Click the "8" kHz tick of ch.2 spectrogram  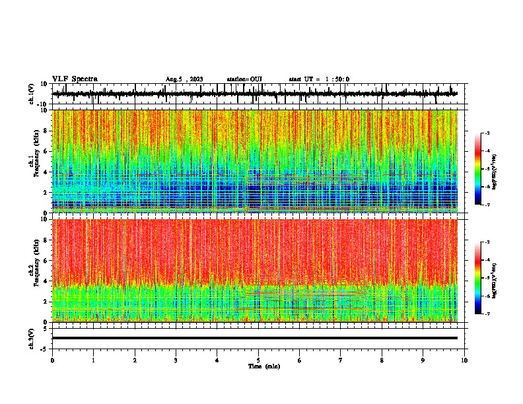(46, 240)
